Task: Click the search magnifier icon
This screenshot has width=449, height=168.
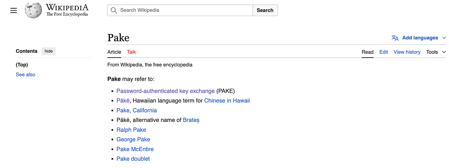Action: [114, 10]
